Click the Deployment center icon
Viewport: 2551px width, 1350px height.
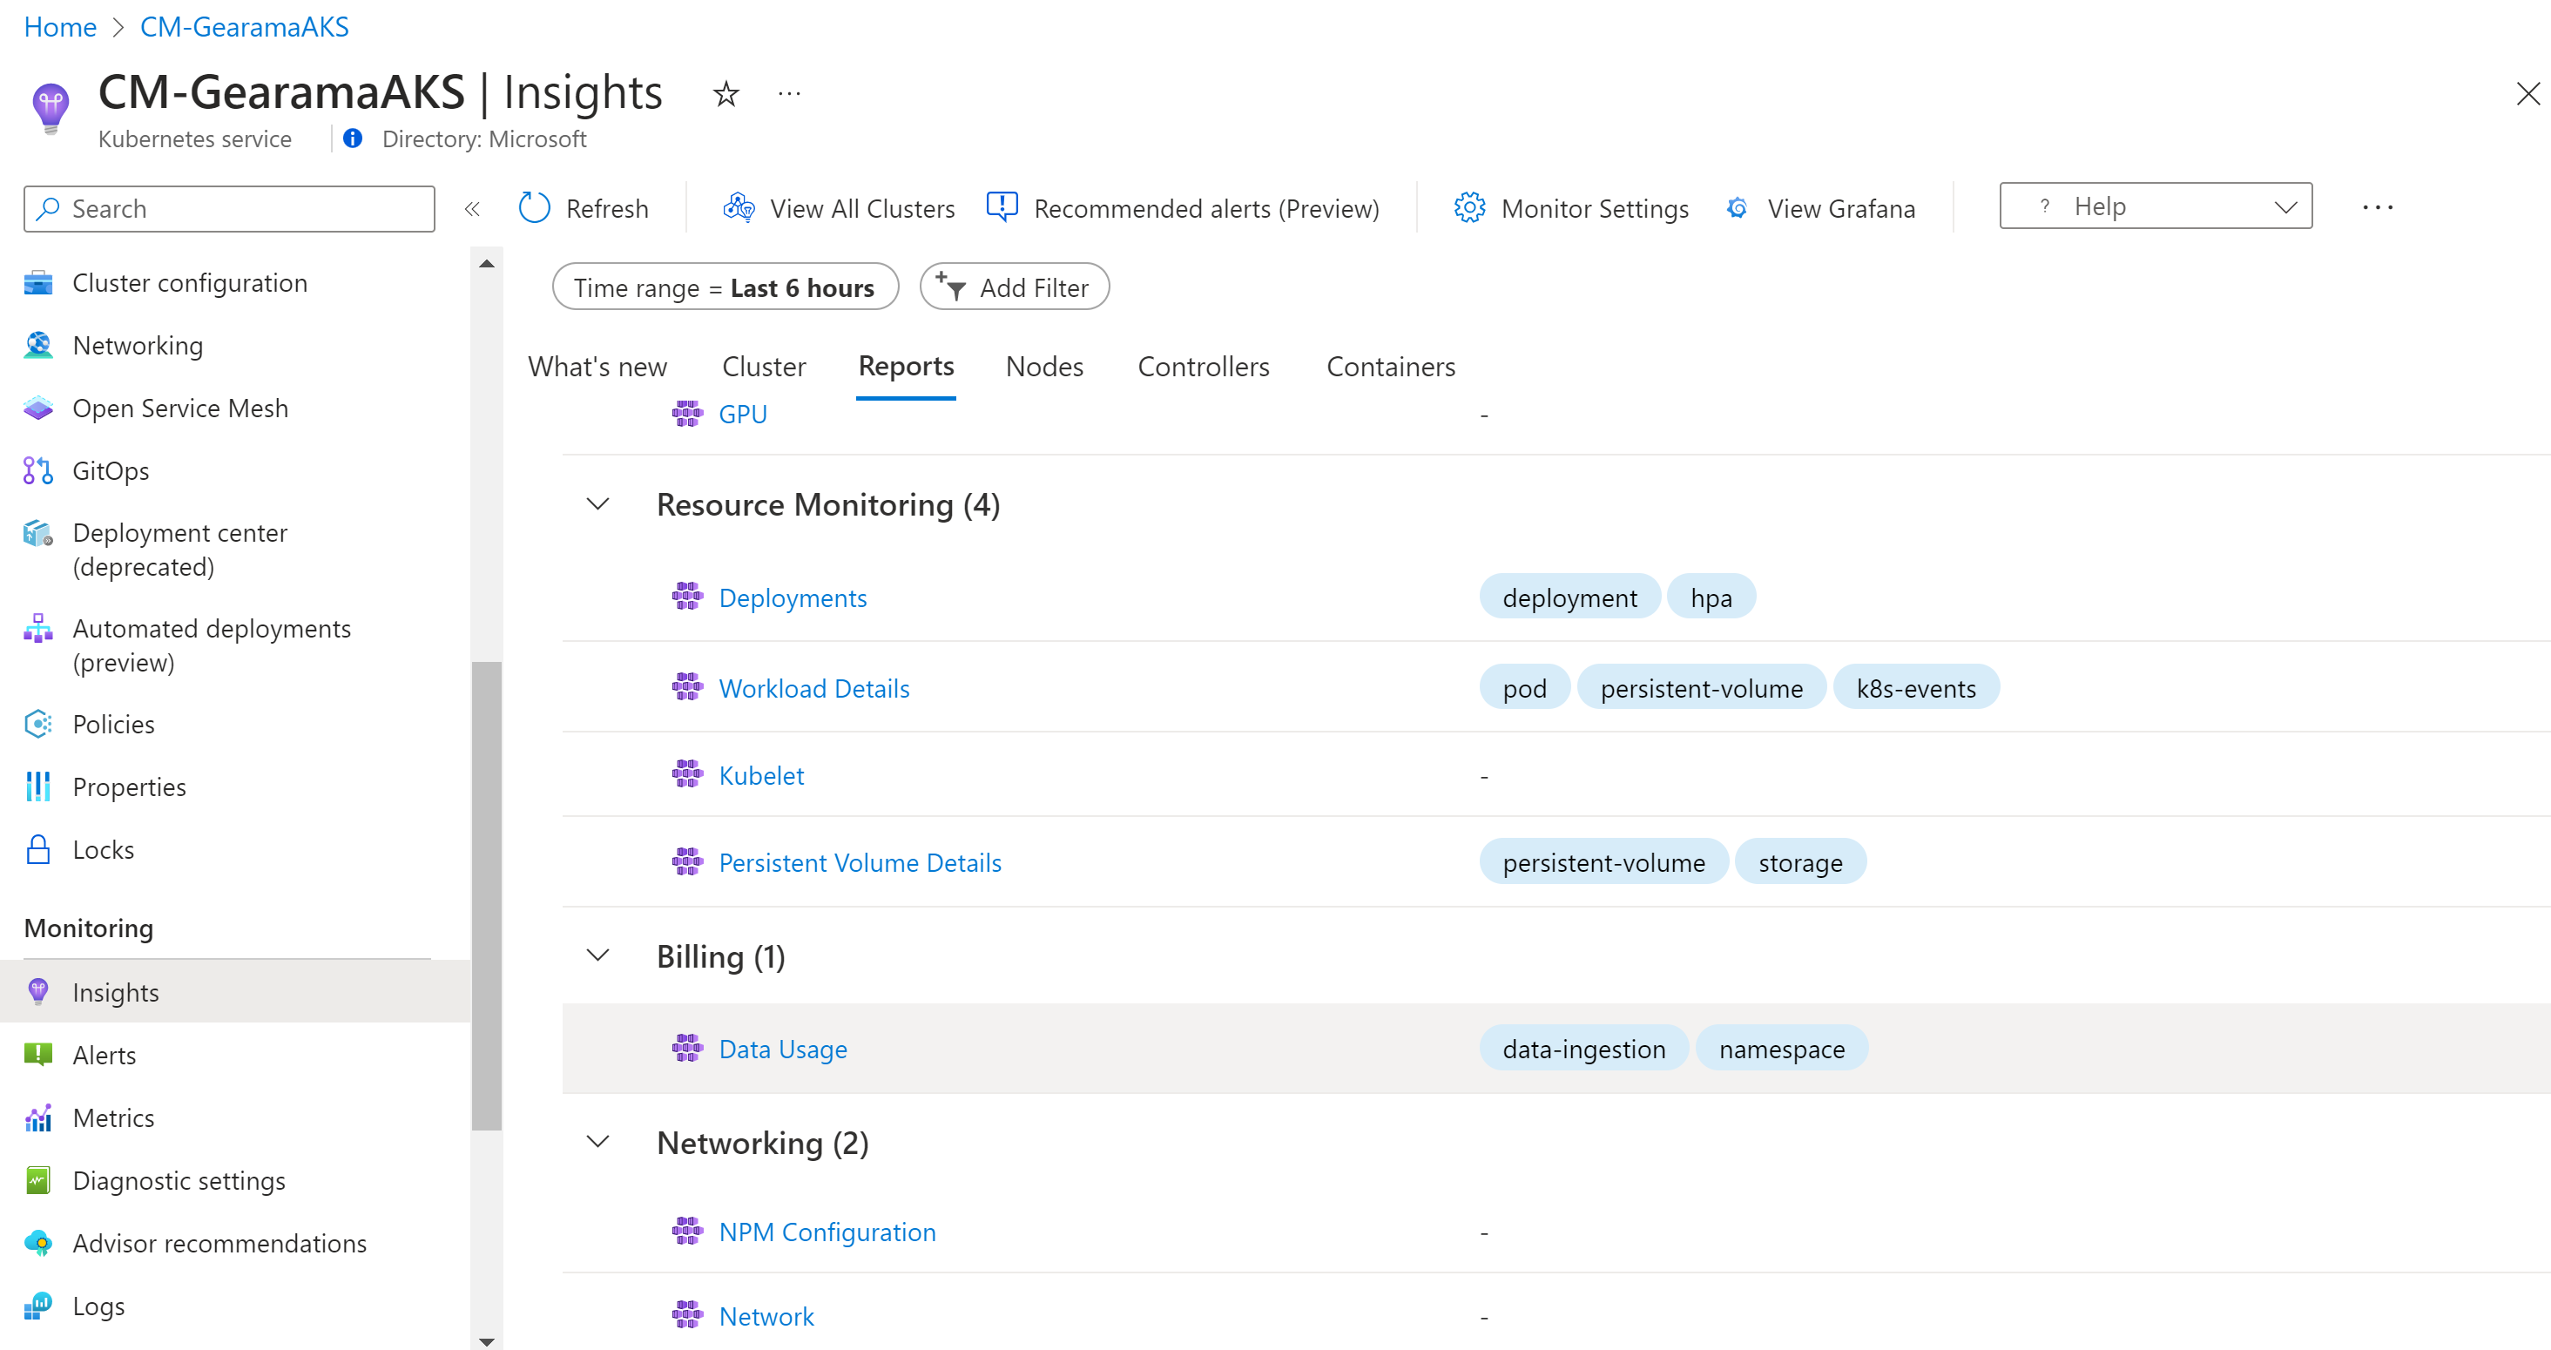point(37,534)
